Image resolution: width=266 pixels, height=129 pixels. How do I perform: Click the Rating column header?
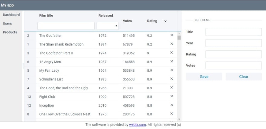pos(152,21)
